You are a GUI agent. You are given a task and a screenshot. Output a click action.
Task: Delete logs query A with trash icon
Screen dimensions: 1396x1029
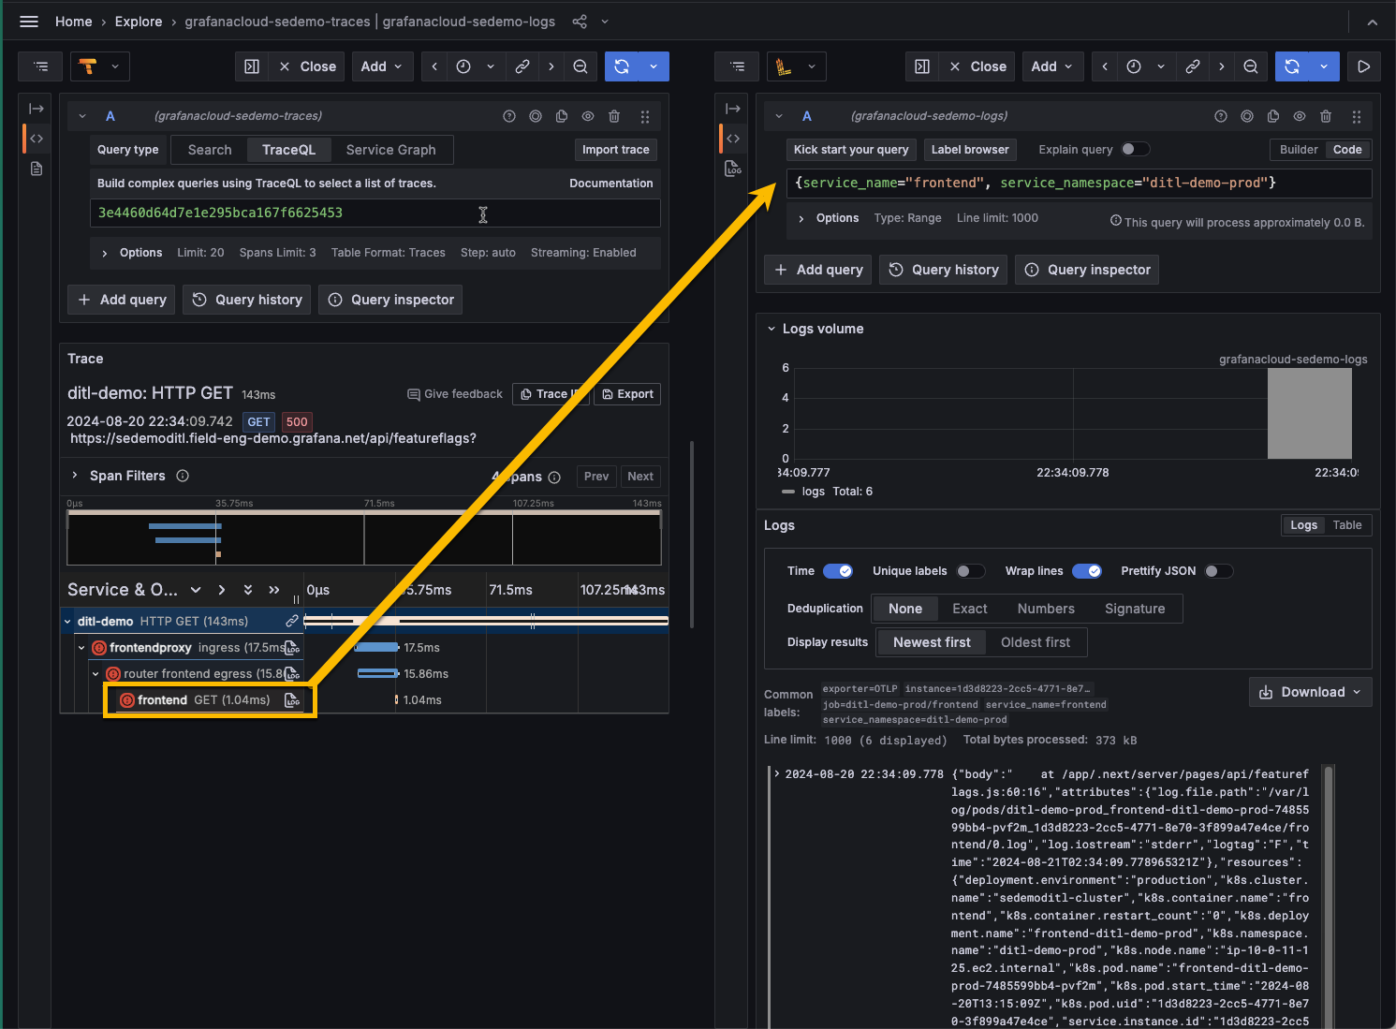click(x=1326, y=116)
